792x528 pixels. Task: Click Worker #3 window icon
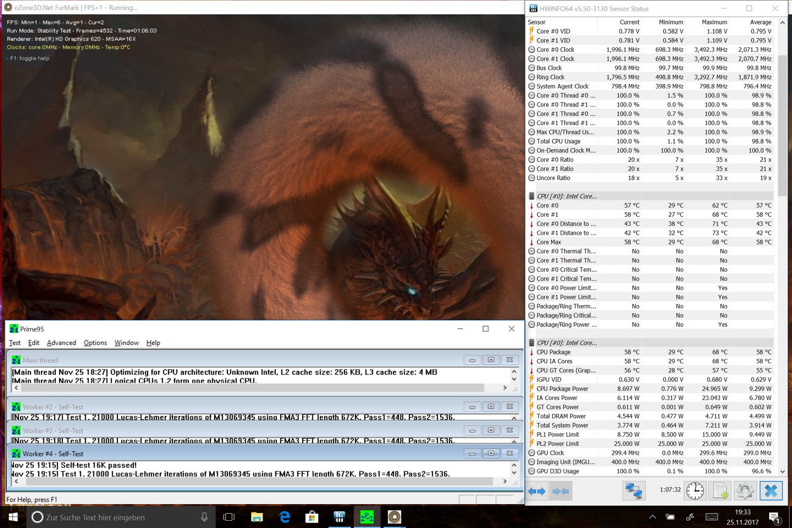16,430
